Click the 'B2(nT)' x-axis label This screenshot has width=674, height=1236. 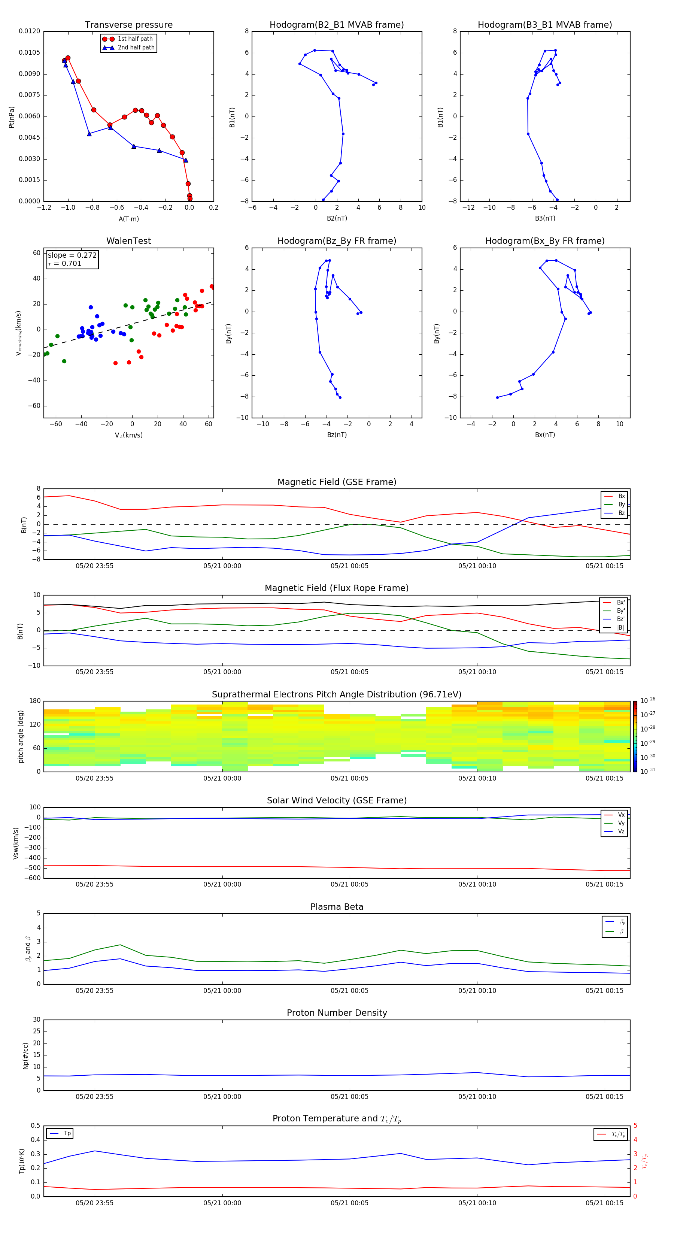(x=337, y=218)
